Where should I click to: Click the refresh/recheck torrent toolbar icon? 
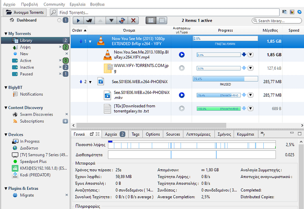(122, 20)
